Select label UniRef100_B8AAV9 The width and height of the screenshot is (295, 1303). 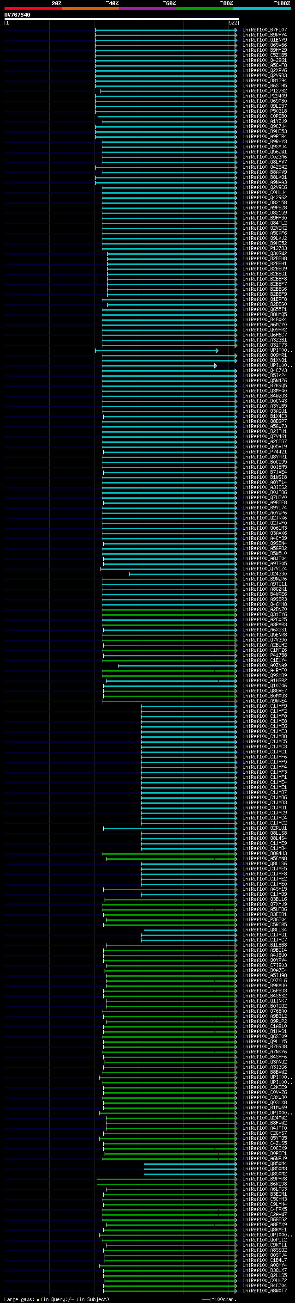264,172
